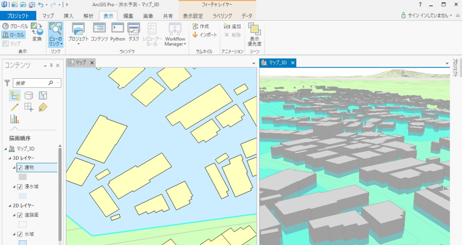Select the list by charts icon
This screenshot has height=245, width=462.
coord(15,119)
